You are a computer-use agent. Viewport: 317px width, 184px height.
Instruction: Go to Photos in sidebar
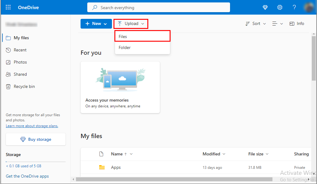(20, 62)
